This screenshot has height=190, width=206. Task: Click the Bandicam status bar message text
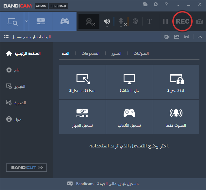[107, 184]
